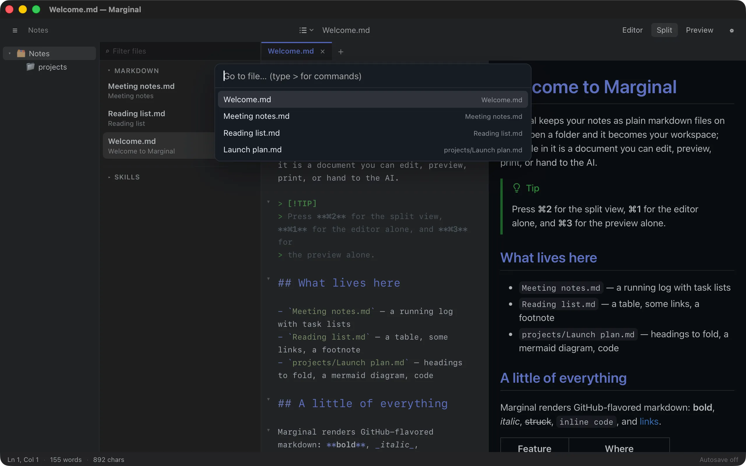Viewport: 746px width, 466px height.
Task: Choose Welcome.md in the quick open list
Action: click(373, 100)
